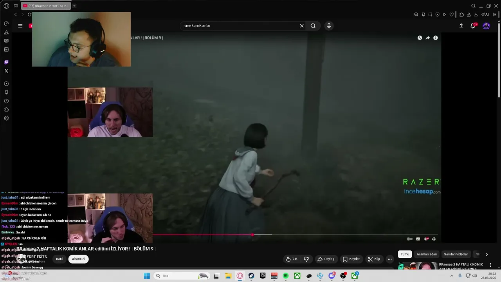501x282 pixels.
Task: Click the taskbar Ara search box
Action: pos(181,276)
